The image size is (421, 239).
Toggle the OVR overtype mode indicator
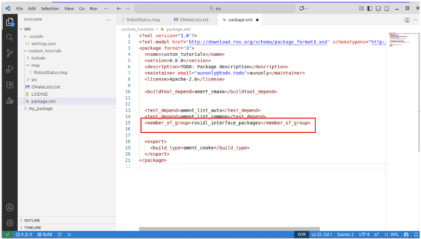301,234
